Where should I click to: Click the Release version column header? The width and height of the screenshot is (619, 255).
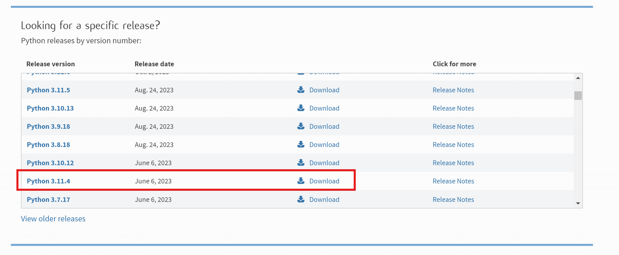51,64
